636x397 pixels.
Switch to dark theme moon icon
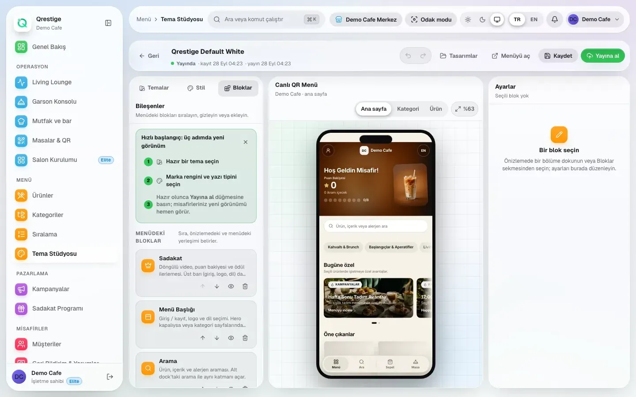[x=482, y=19]
